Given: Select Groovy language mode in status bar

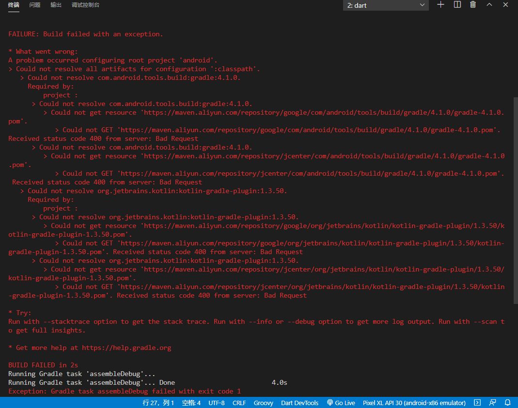Looking at the screenshot, I should click(x=263, y=403).
